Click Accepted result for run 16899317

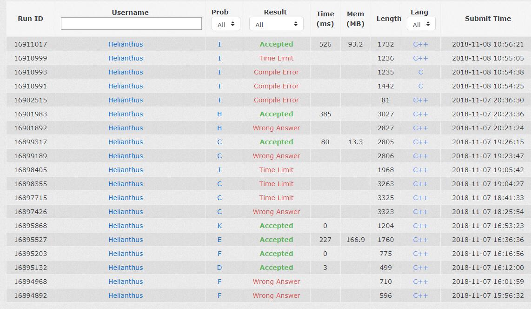(x=276, y=142)
